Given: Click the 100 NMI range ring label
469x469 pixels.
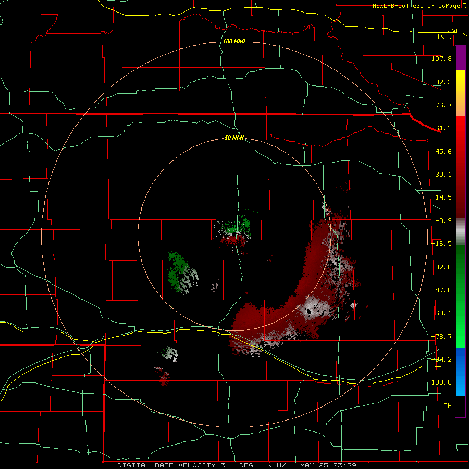Looking at the screenshot, I should pos(234,41).
